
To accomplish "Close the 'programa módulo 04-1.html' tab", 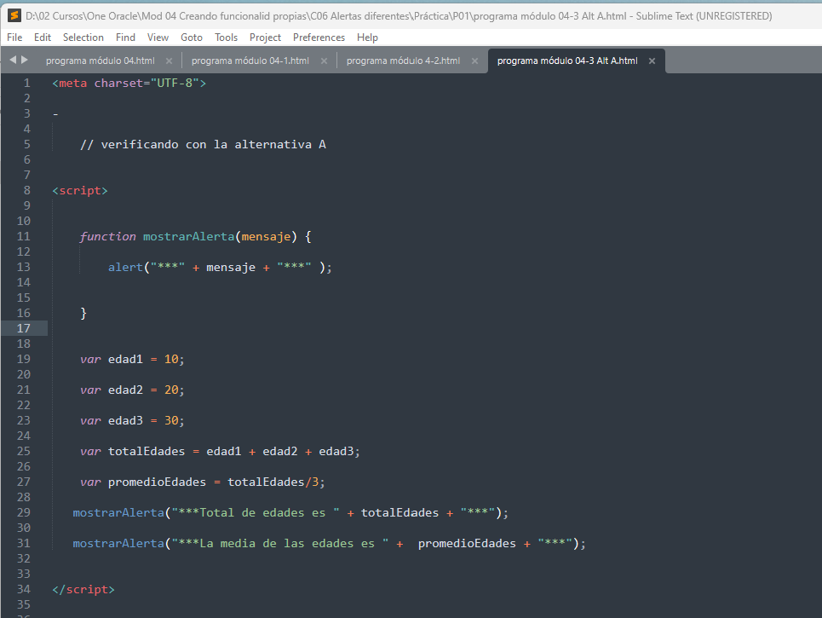I will [324, 61].
